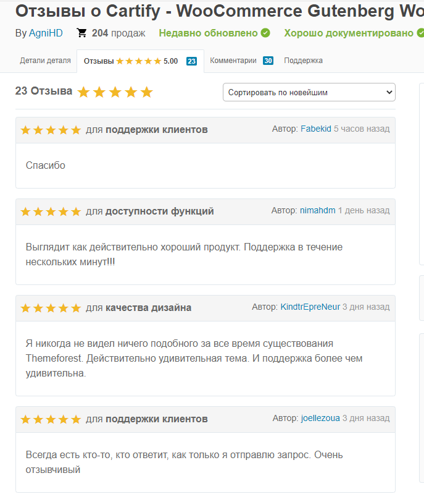Click the green checkmark beside Хорошо документировано

(x=420, y=33)
